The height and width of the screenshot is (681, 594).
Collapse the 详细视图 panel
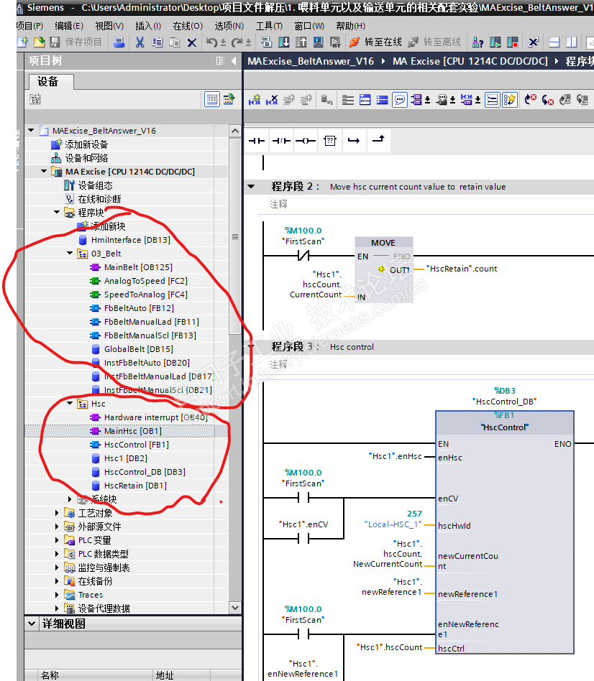(x=32, y=624)
